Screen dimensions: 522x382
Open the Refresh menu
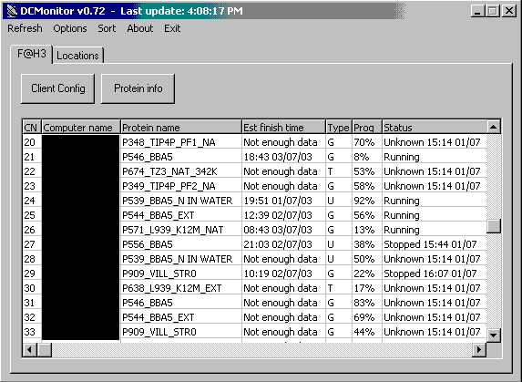click(x=25, y=28)
